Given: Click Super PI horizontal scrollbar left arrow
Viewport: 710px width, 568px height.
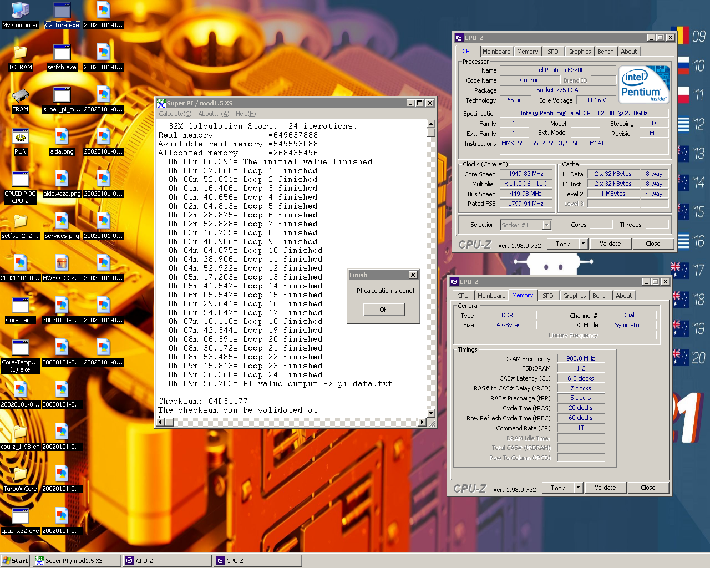Looking at the screenshot, I should [161, 422].
